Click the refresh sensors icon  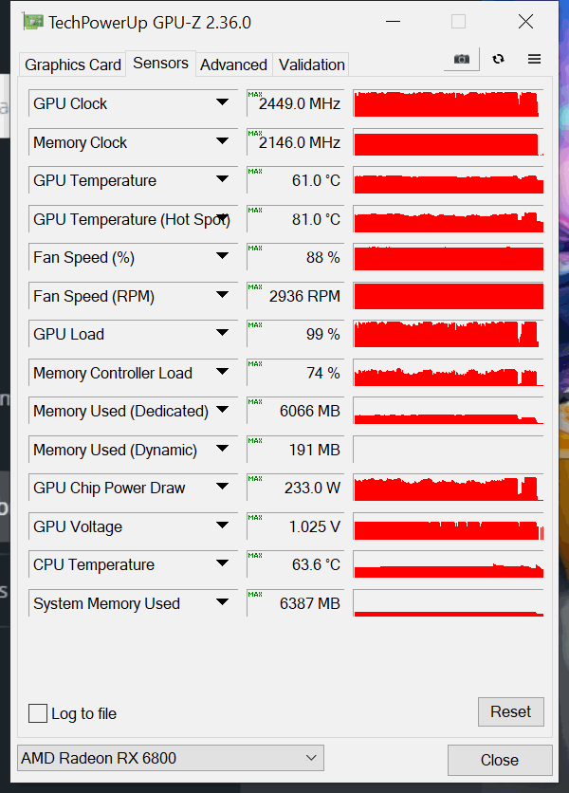[x=498, y=59]
